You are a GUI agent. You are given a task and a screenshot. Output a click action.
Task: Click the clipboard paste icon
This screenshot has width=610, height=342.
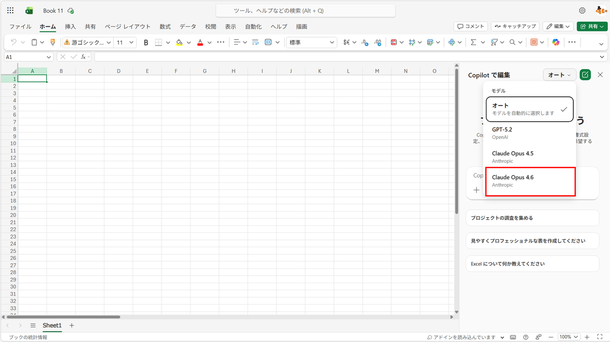(34, 43)
